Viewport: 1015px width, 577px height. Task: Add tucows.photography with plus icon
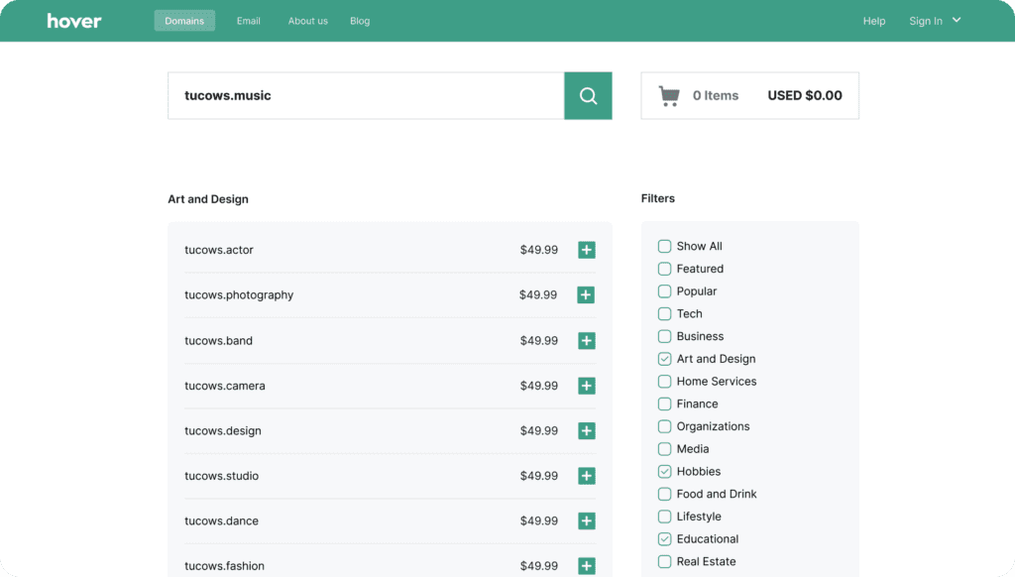coord(586,294)
